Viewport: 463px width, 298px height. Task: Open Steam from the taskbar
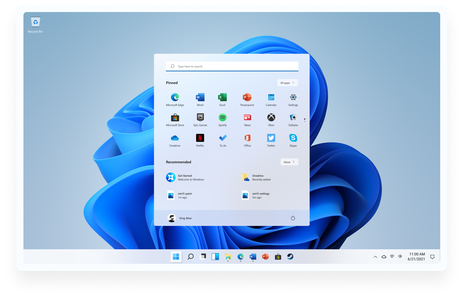290,257
